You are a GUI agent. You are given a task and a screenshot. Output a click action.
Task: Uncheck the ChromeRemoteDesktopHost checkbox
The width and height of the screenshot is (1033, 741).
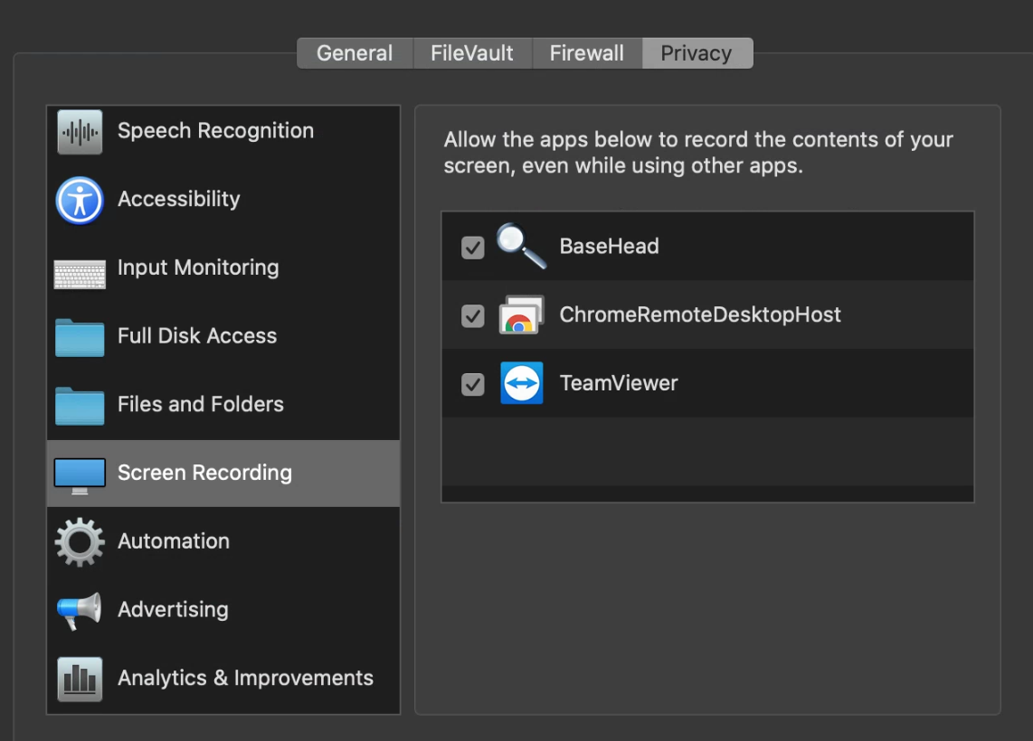click(x=472, y=316)
